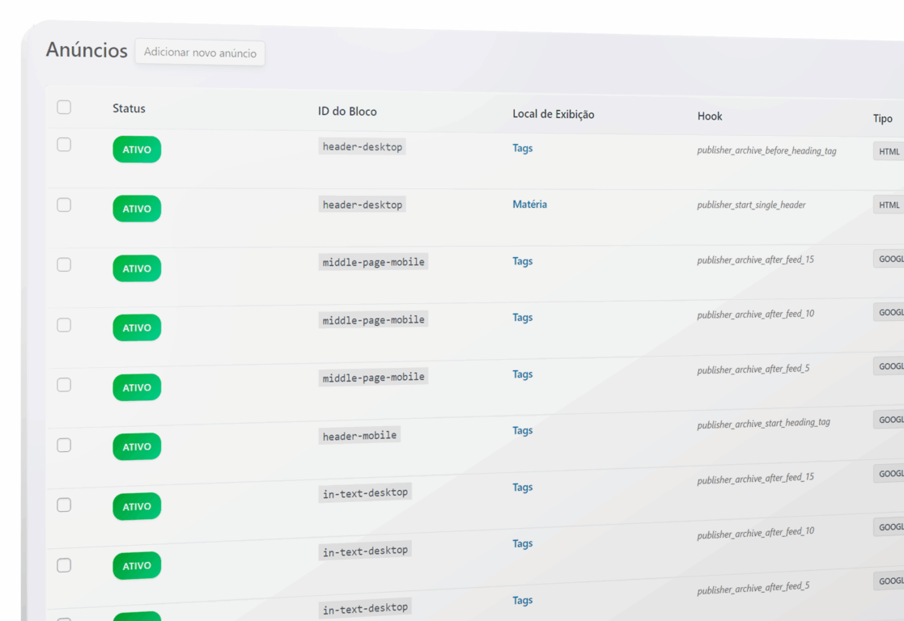Sort by the ID do Bloco column header
Image resolution: width=904 pixels, height=621 pixels.
[x=347, y=111]
